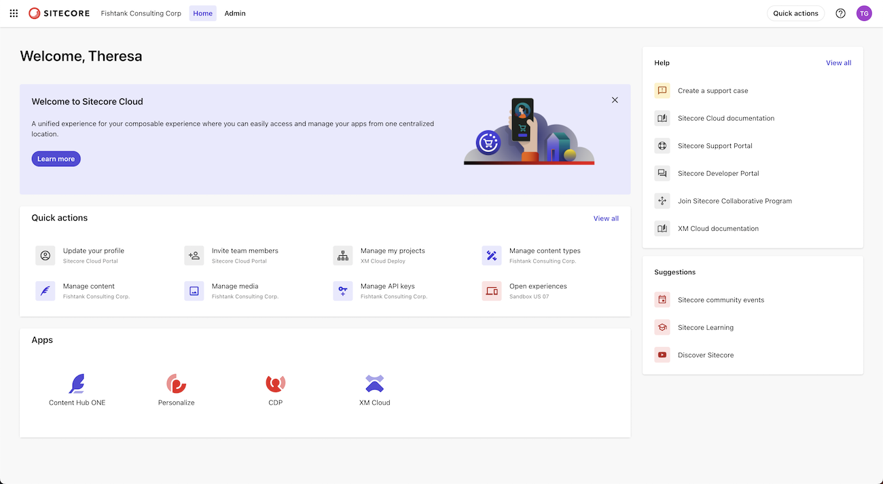View all Quick actions
This screenshot has width=883, height=484.
(x=605, y=218)
